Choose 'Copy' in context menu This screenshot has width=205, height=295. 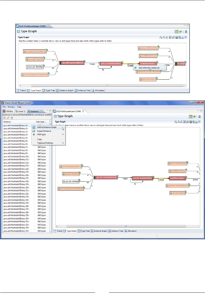point(48,139)
